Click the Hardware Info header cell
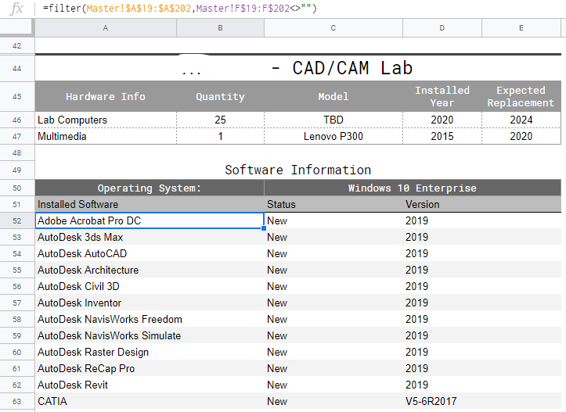The image size is (566, 412). pyautogui.click(x=106, y=97)
